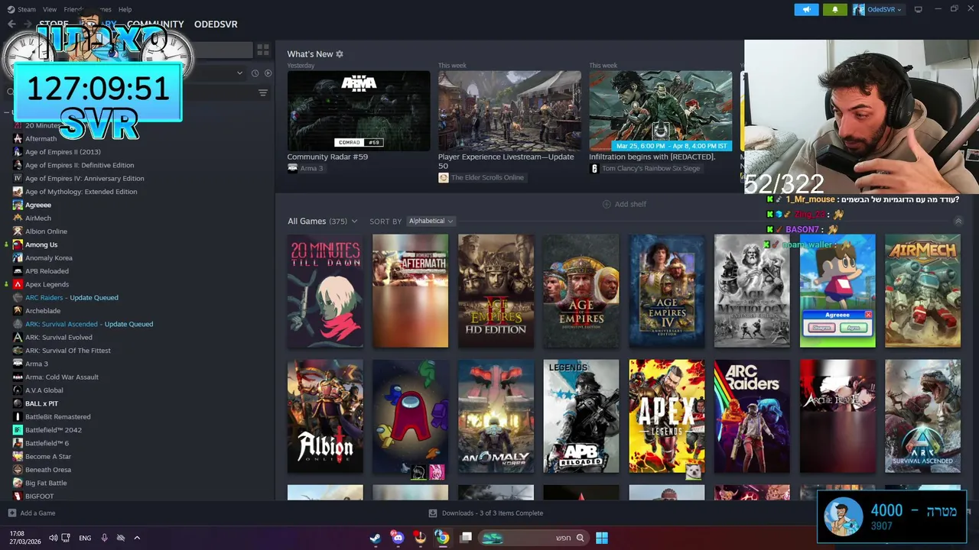This screenshot has height=550, width=979.
Task: Open Player Experience Livestream news item
Action: [x=509, y=112]
